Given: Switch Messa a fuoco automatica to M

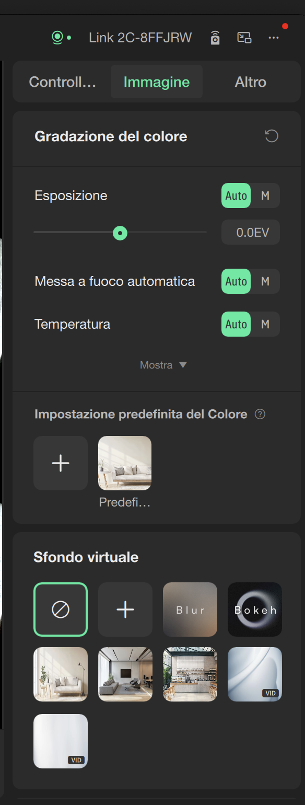Looking at the screenshot, I should [x=265, y=281].
